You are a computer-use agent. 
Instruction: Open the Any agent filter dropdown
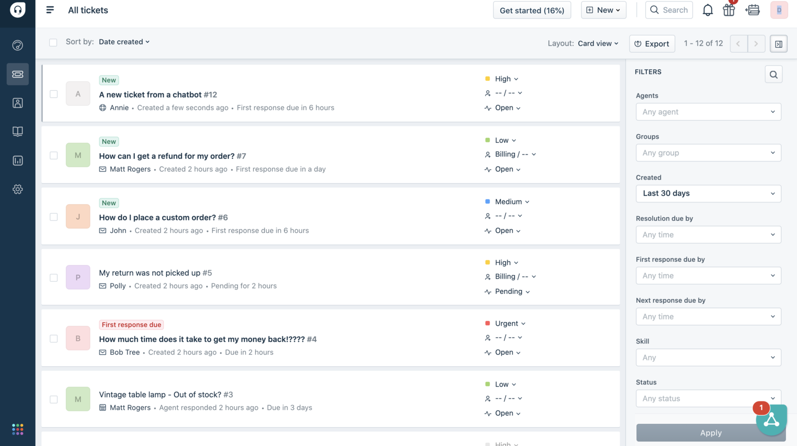[708, 112]
